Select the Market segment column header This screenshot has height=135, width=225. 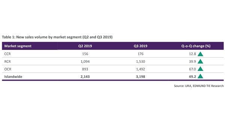click(x=18, y=46)
